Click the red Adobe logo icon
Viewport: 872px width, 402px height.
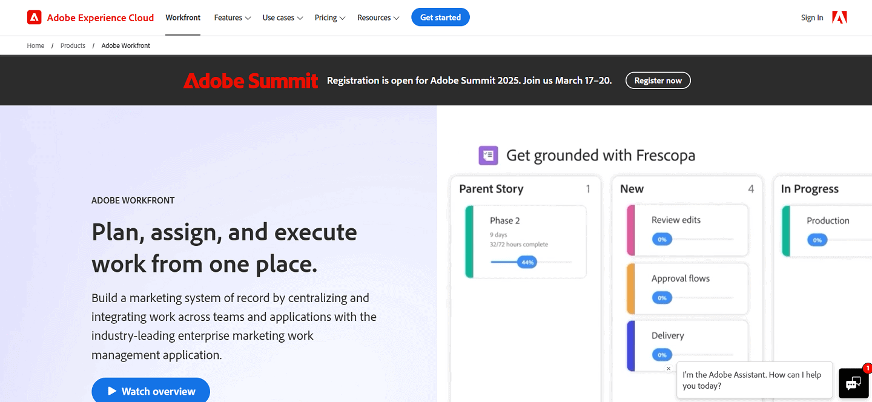coord(35,17)
